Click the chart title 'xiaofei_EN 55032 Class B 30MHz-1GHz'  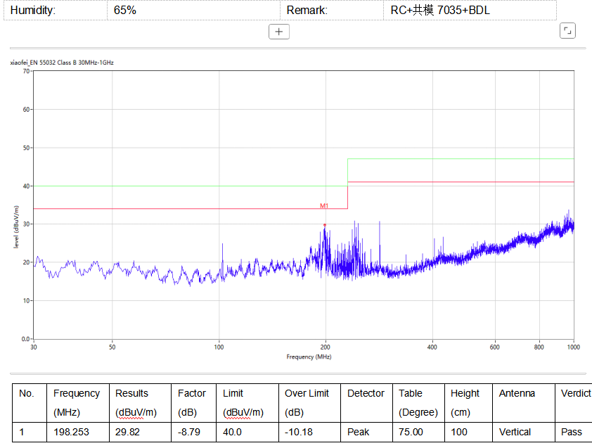pos(62,63)
